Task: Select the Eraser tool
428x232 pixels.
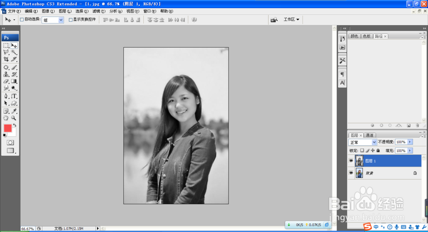Action: (x=6, y=81)
